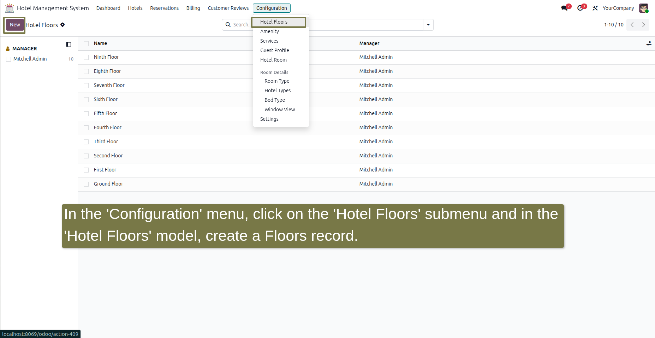Open the Ninth Floor record
Image resolution: width=655 pixels, height=338 pixels.
coord(106,57)
